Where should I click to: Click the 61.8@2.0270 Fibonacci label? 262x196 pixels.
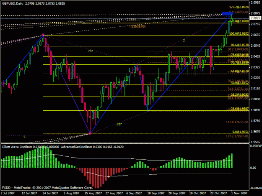click(x=240, y=71)
